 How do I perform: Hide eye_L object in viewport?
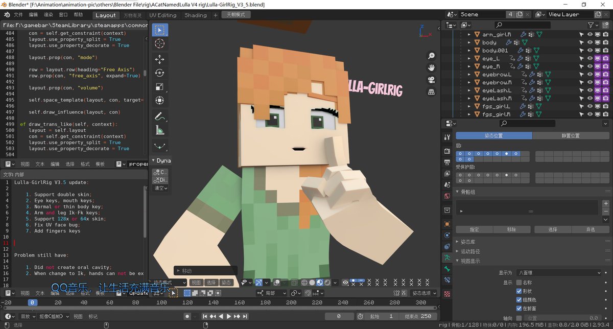tap(590, 59)
